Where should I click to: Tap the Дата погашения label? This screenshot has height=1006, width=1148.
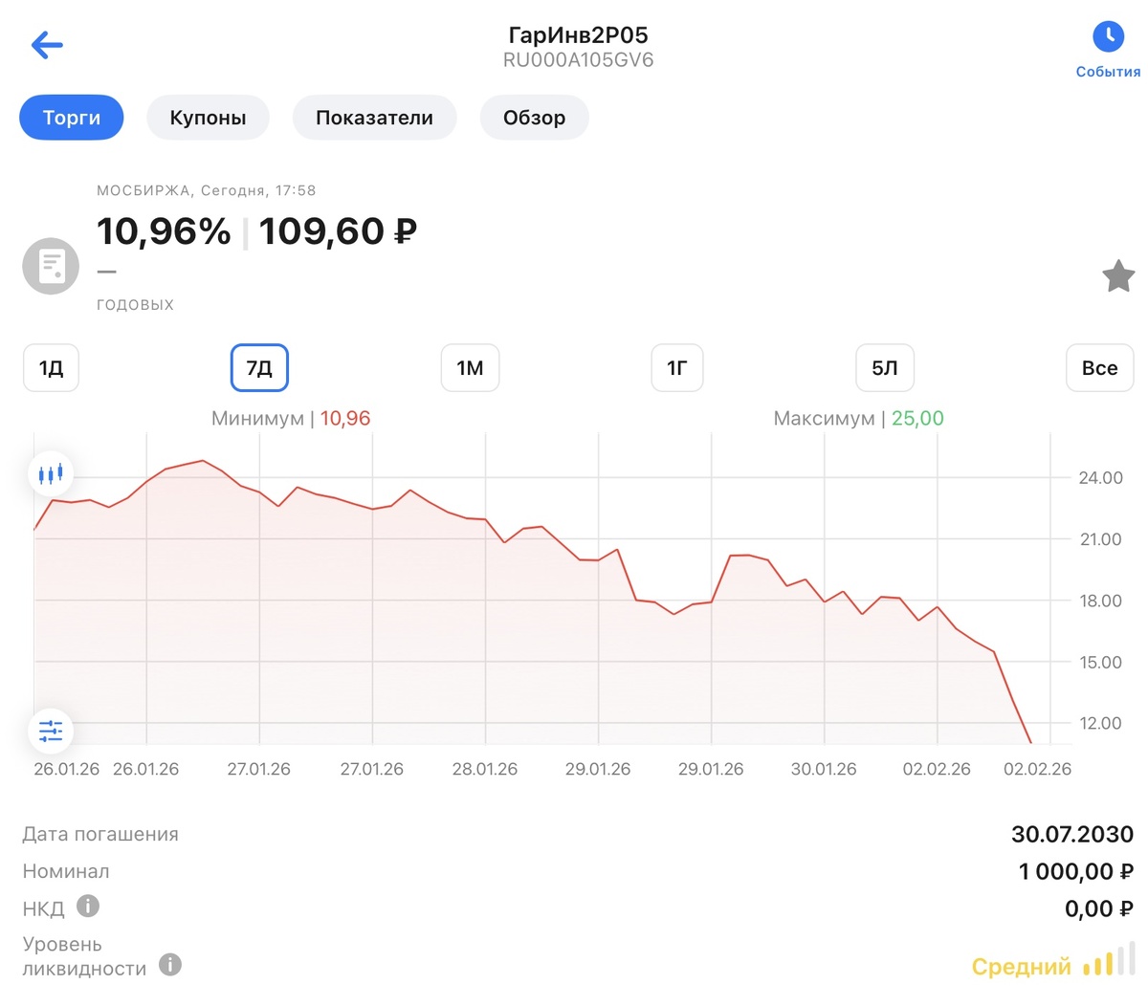tap(100, 834)
